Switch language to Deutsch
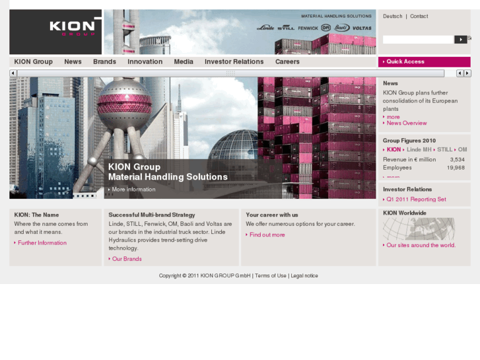Screen dimensions: 480x360 tap(392, 17)
